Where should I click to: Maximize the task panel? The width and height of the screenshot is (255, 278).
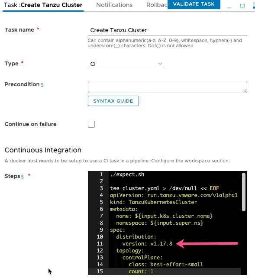[x=242, y=6]
